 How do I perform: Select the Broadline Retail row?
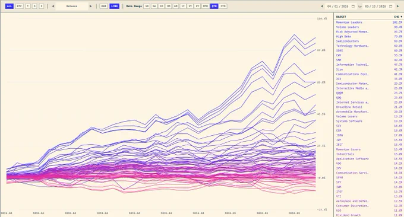(x=369, y=107)
